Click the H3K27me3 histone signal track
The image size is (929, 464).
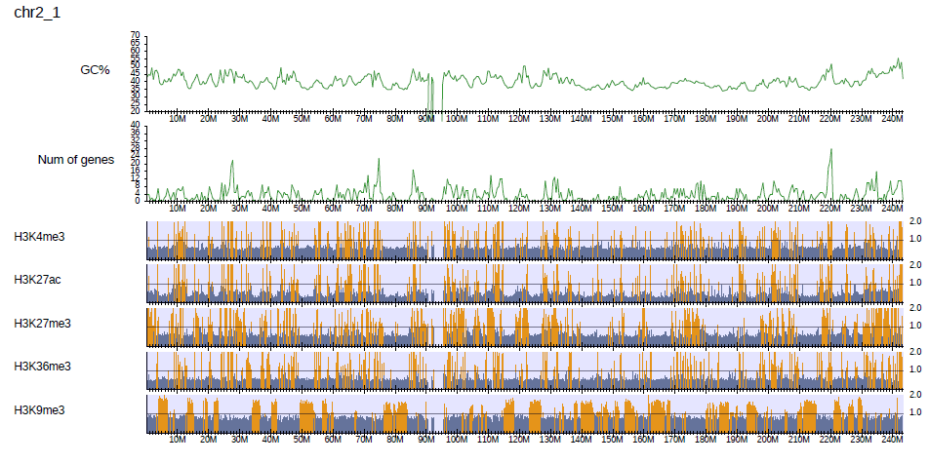pyautogui.click(x=524, y=327)
